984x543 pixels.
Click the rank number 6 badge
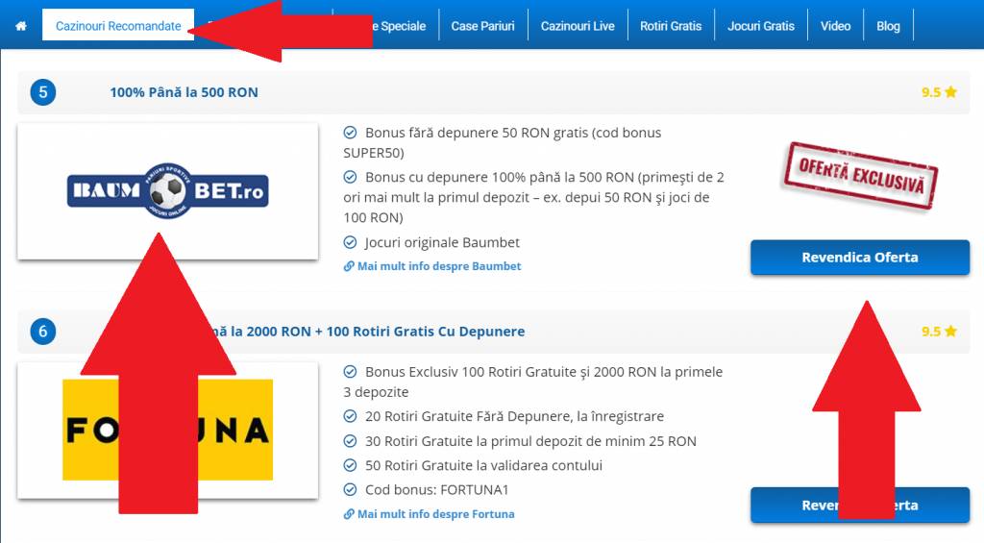42,332
